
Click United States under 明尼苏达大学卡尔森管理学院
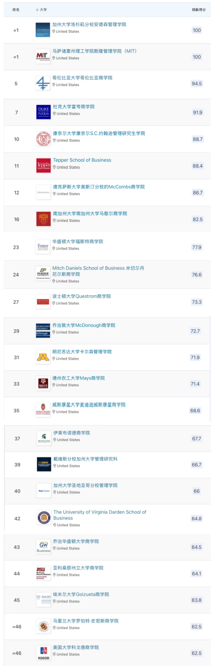68,359
